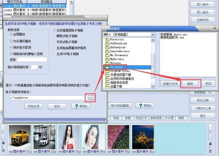Image resolution: width=219 pixels, height=156 pixels.
Task: Click the 迅雷下载 folder icon
Action: tap(107, 87)
